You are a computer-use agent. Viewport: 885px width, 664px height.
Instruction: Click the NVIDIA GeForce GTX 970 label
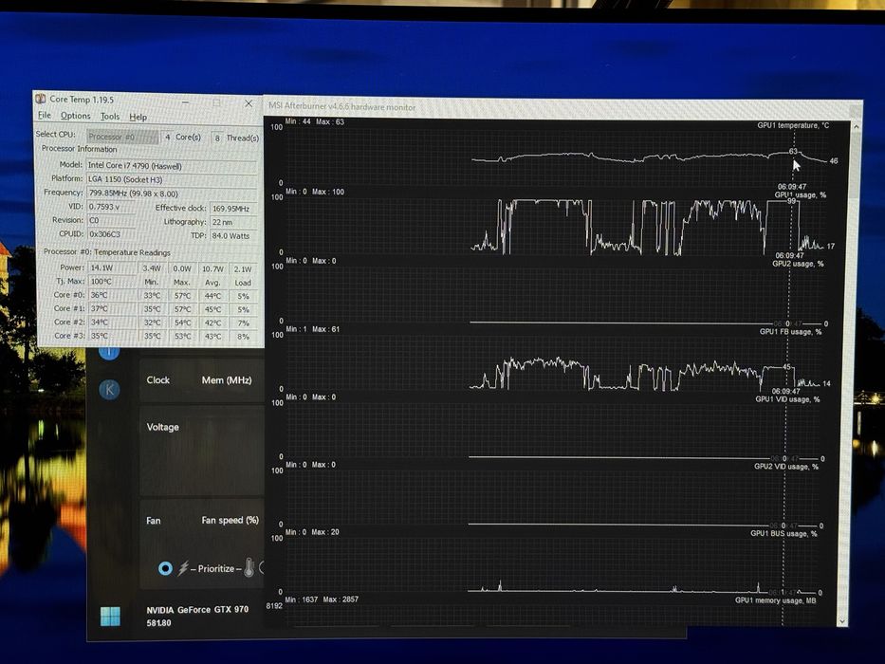pyautogui.click(x=197, y=610)
